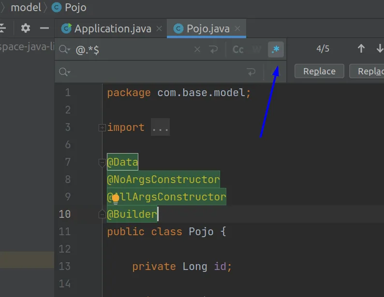Screen dimensions: 384x297
Task: Click Pojo in the breadcrumb
Action: (74, 7)
